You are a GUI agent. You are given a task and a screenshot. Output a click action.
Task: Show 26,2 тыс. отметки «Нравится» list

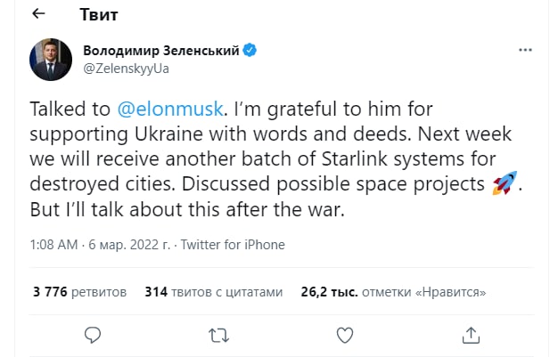392,291
